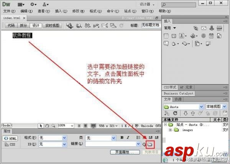
Task: Open the Class dropdown in Properties
Action: [113, 138]
